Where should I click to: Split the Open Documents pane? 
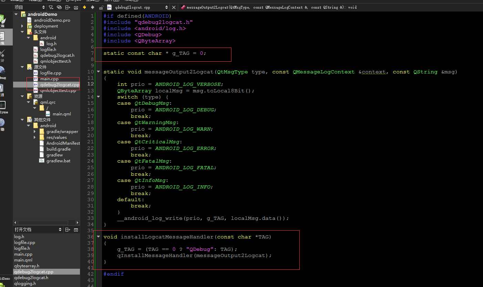click(x=68, y=229)
